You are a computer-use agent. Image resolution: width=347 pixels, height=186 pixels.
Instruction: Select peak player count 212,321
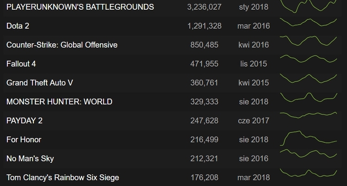coord(204,159)
